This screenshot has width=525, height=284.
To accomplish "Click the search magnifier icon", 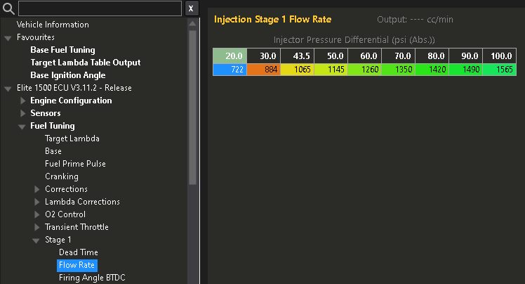I will pyautogui.click(x=8, y=8).
